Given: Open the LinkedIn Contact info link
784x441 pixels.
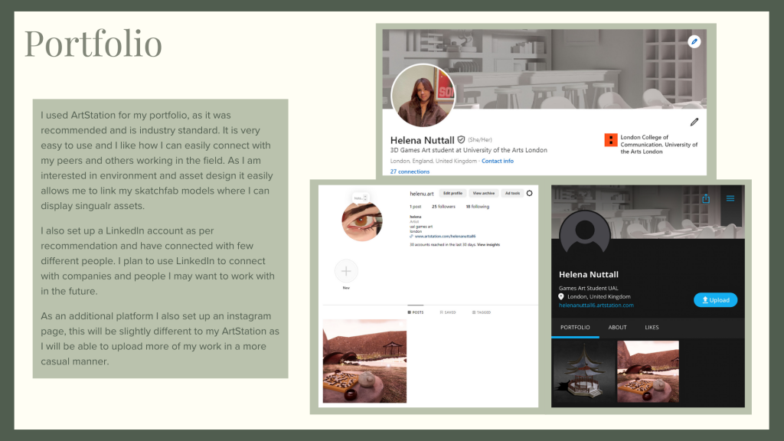Looking at the screenshot, I should [x=498, y=161].
